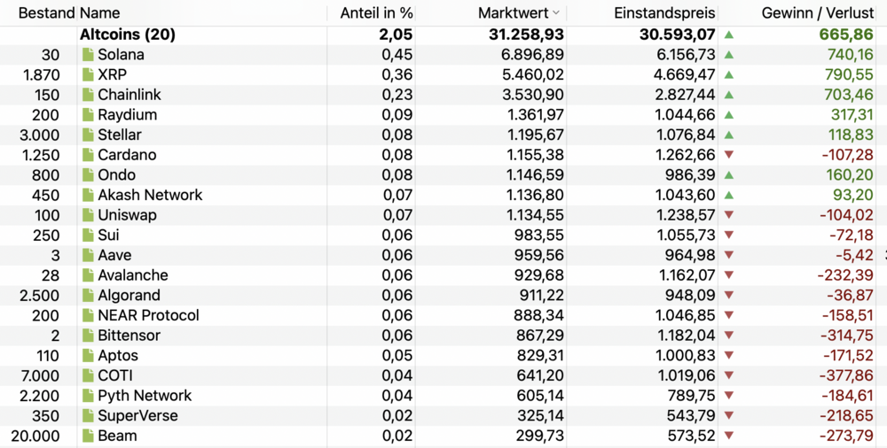Sort by the Name column header

click(100, 13)
